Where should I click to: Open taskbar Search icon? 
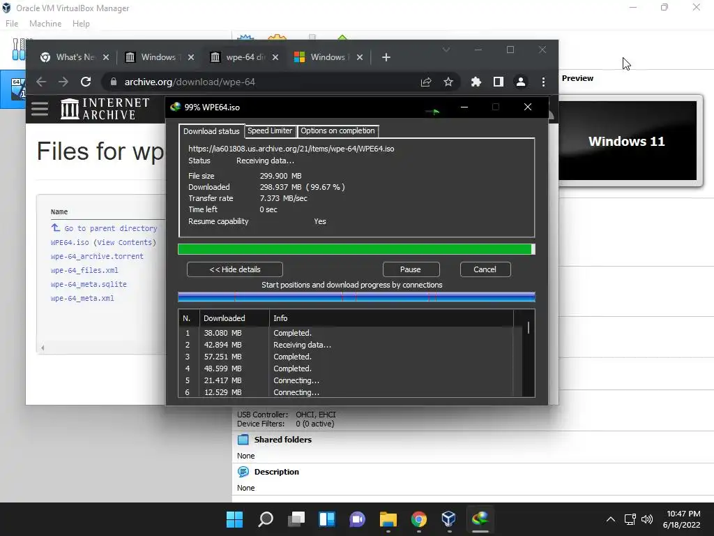coord(266,519)
